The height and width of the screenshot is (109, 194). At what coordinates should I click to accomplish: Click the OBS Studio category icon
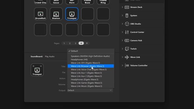(127, 24)
